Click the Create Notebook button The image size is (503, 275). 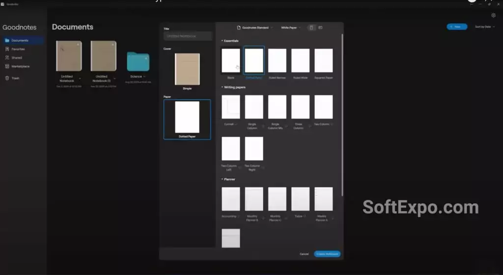(327, 254)
